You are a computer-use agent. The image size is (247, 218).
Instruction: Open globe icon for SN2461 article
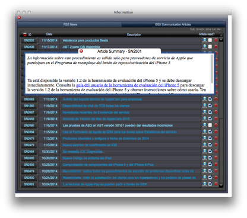point(205,184)
